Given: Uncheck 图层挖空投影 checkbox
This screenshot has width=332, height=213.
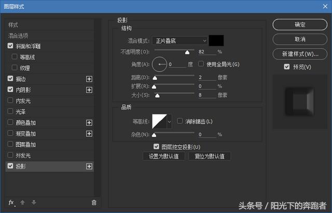Looking at the screenshot, I should [x=156, y=146].
